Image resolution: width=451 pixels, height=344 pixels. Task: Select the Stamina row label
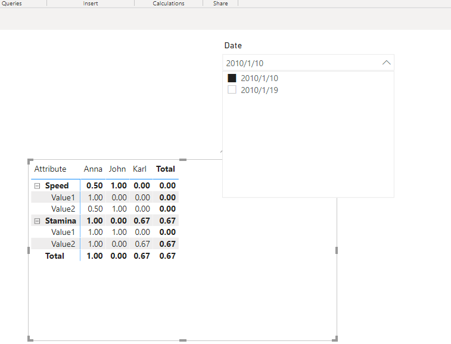click(x=61, y=221)
